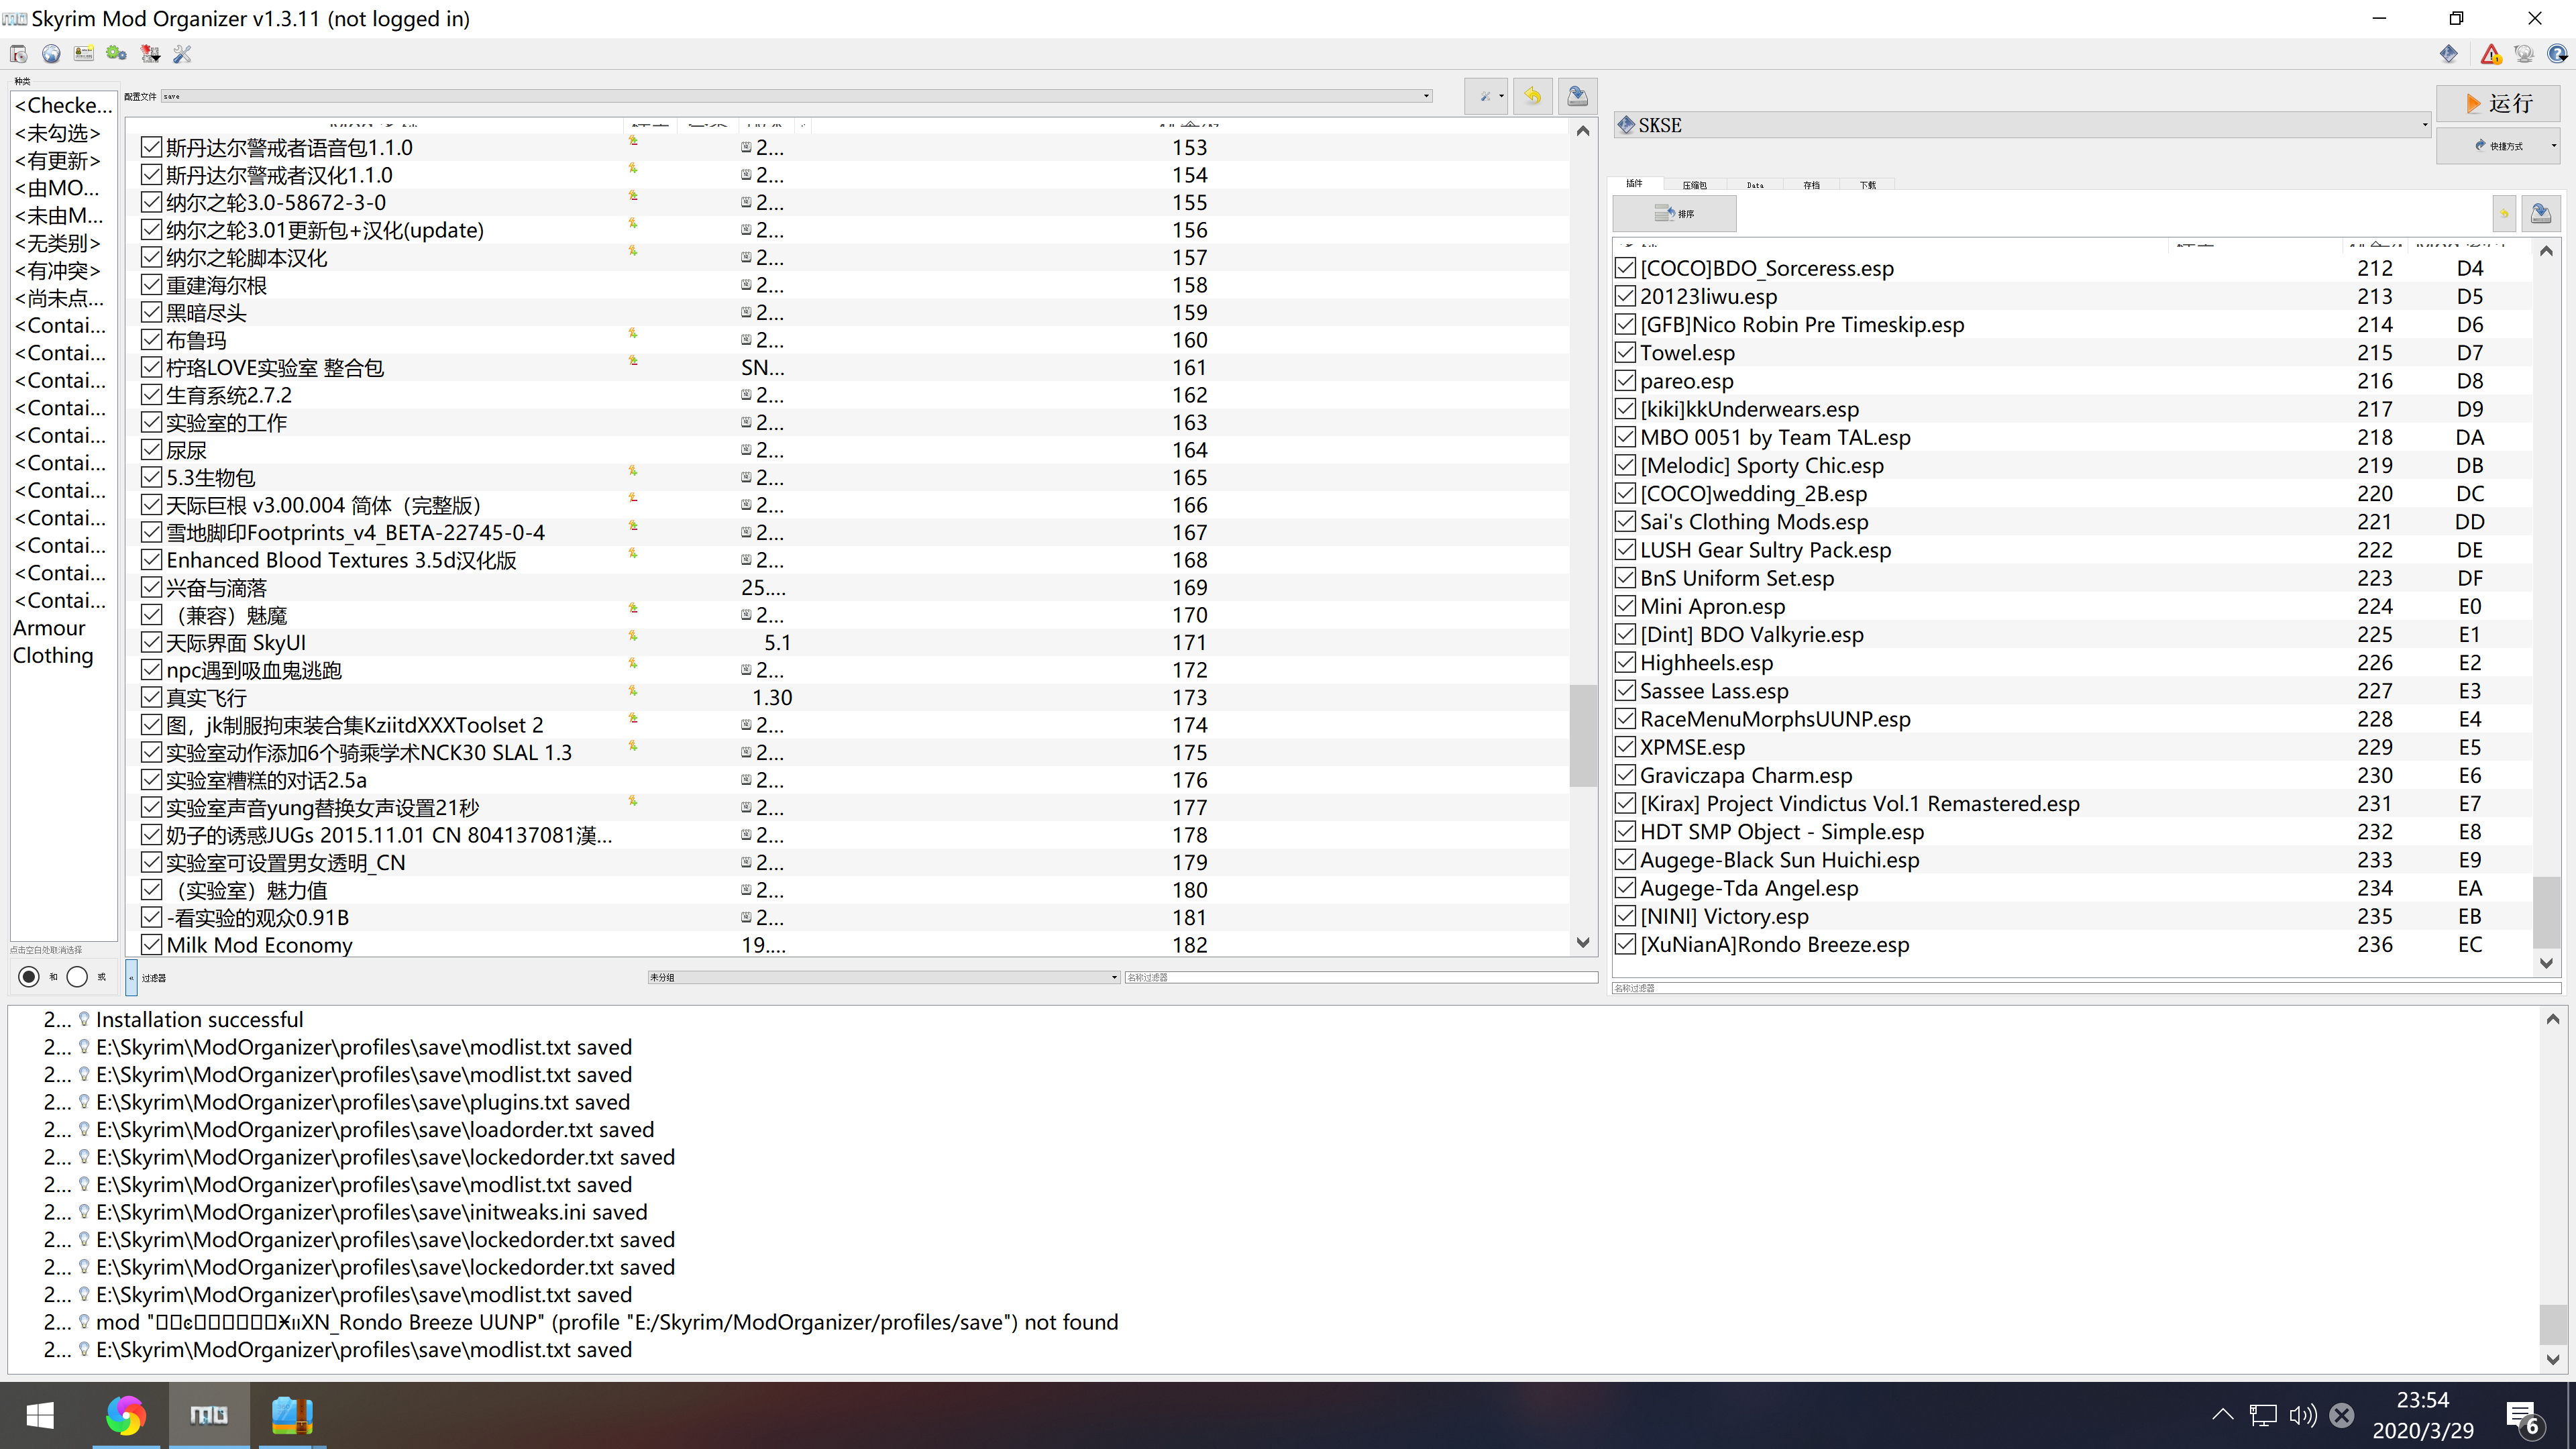Click flag icon on 5.3生物包 row

point(633,471)
